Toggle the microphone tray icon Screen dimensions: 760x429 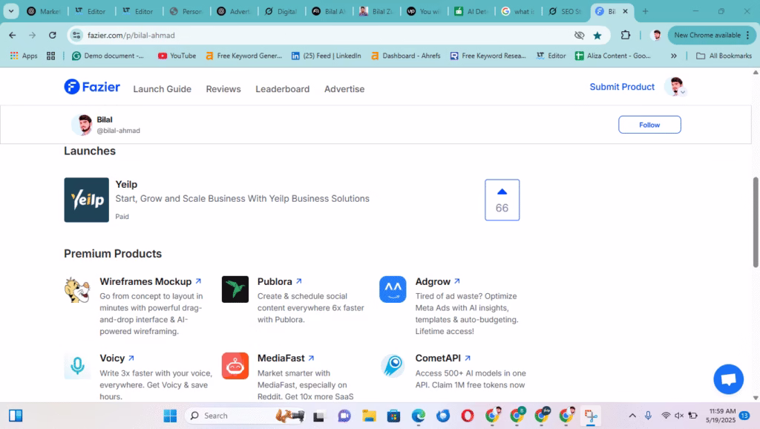(x=648, y=416)
